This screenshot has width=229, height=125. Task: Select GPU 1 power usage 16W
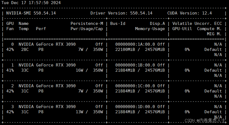[x=80, y=70]
